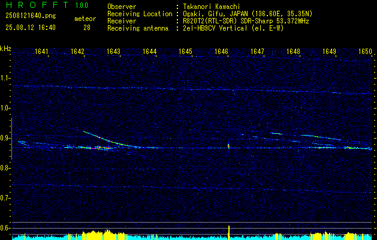Click the tall yellow power spike at 1646

229,232
